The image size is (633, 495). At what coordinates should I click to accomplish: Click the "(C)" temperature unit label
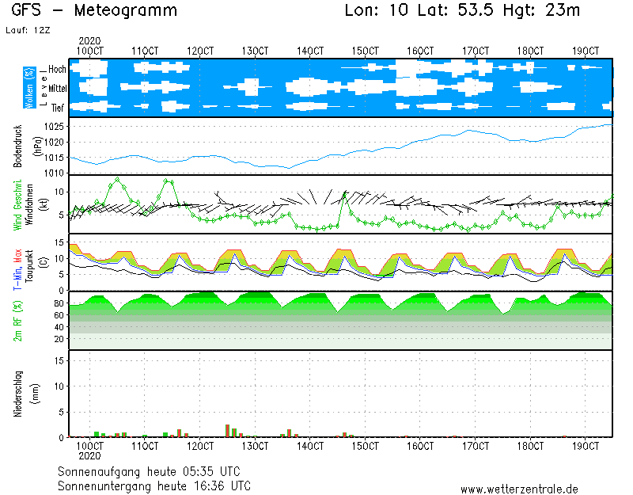pos(44,262)
